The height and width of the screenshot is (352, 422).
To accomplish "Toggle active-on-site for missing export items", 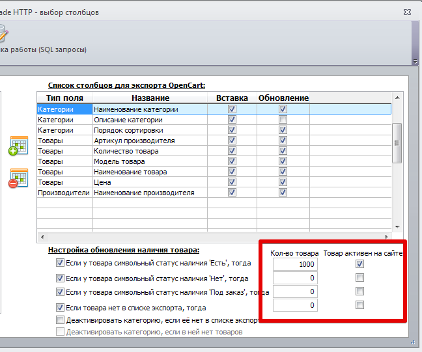I will pyautogui.click(x=359, y=305).
